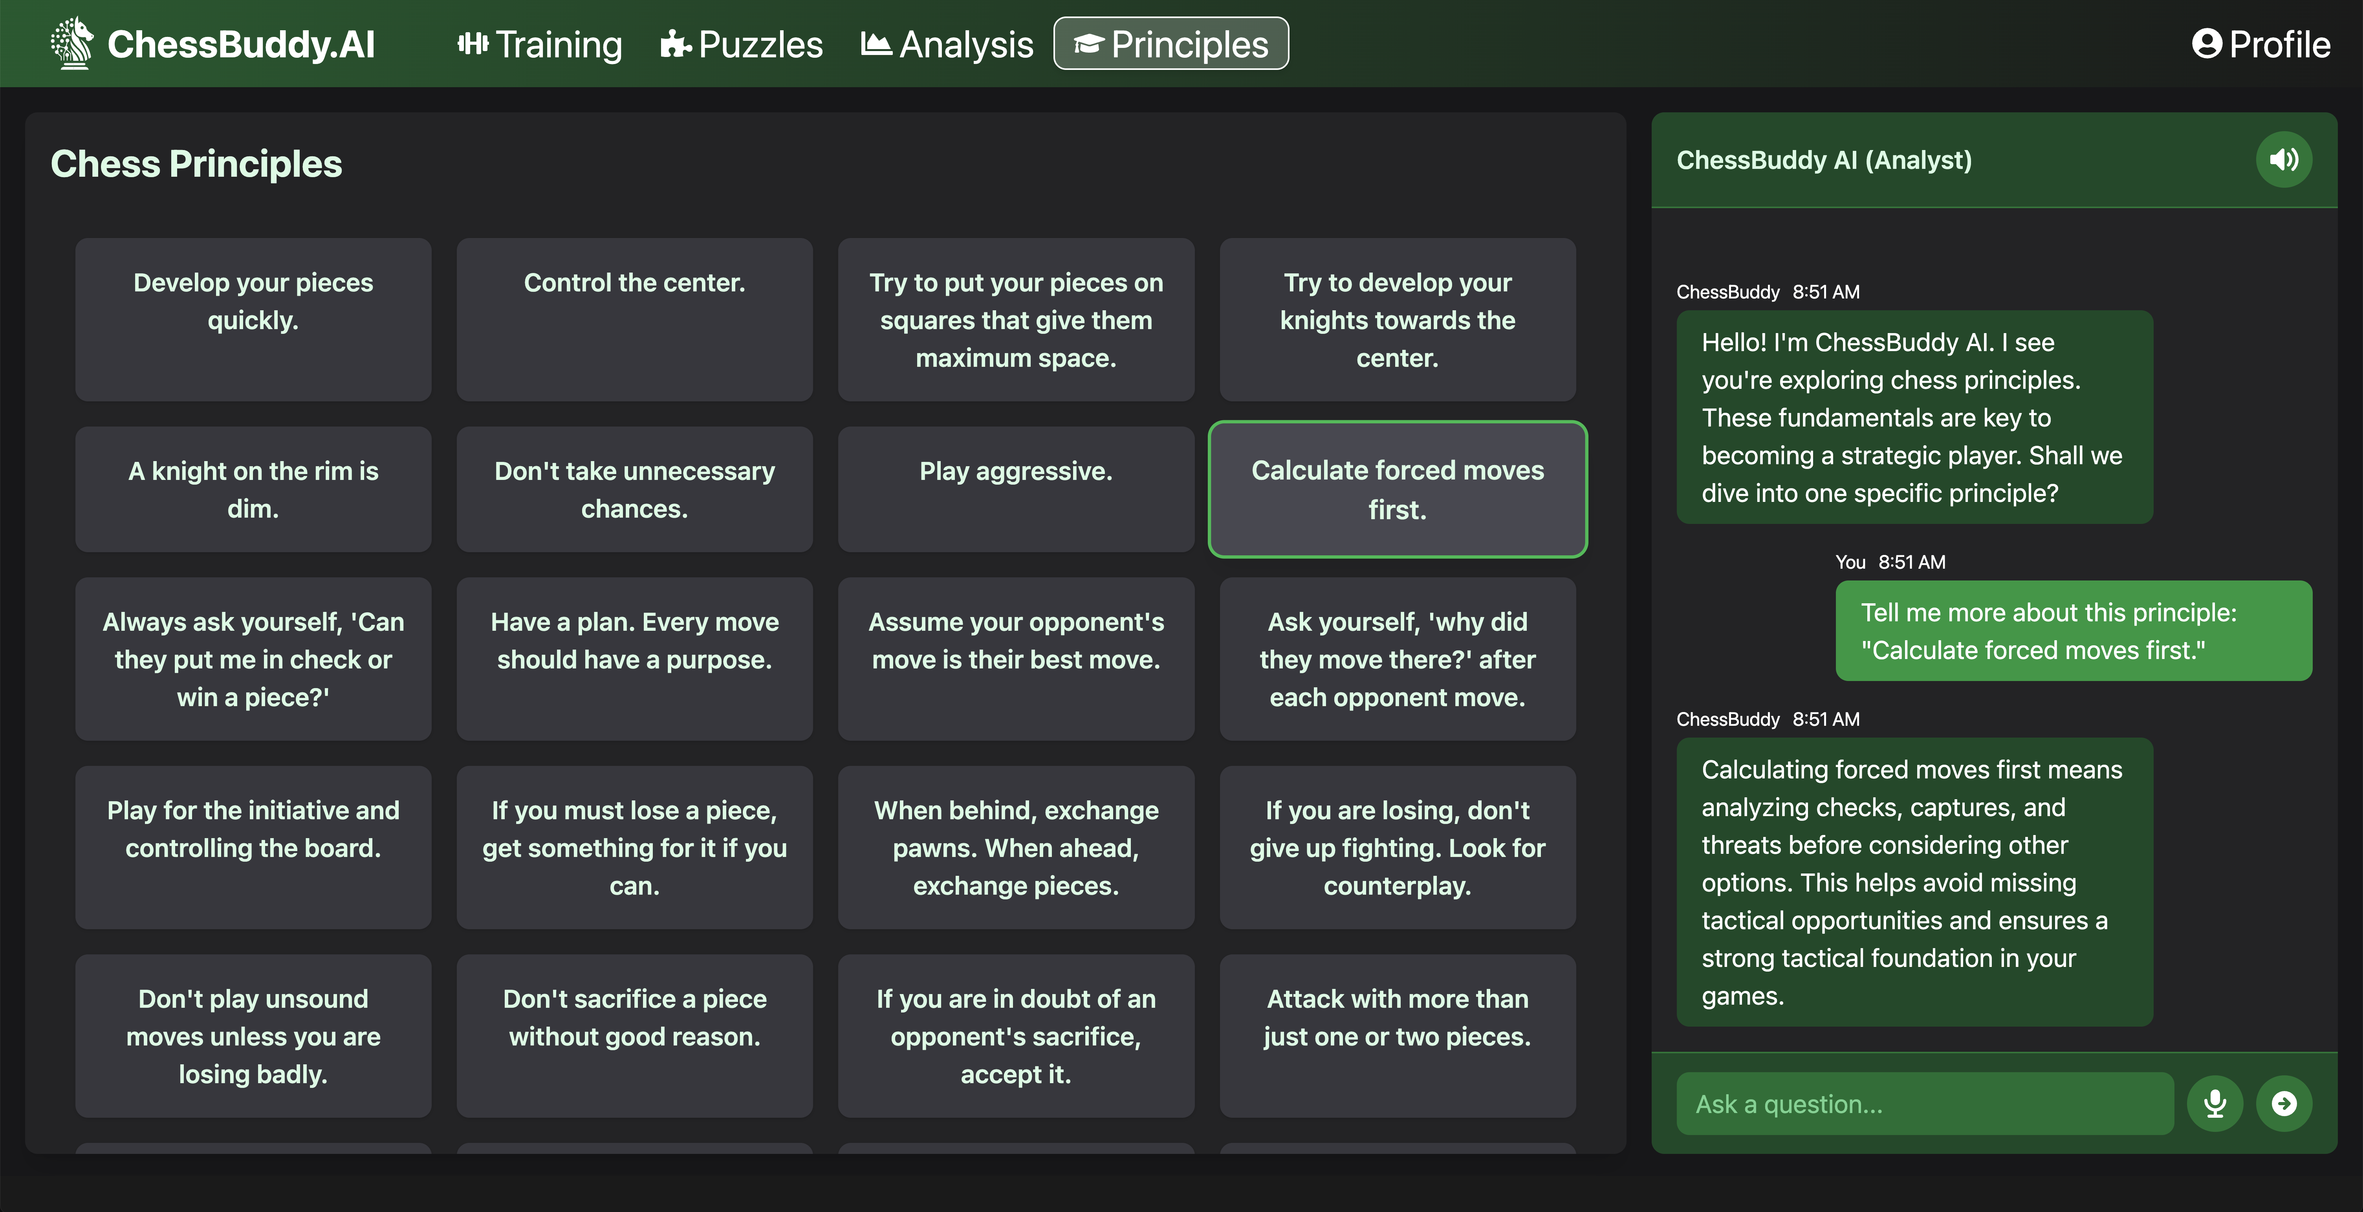This screenshot has height=1212, width=2363.
Task: Choose 'Don't sacrifice a piece without reason'
Action: pyautogui.click(x=635, y=1036)
